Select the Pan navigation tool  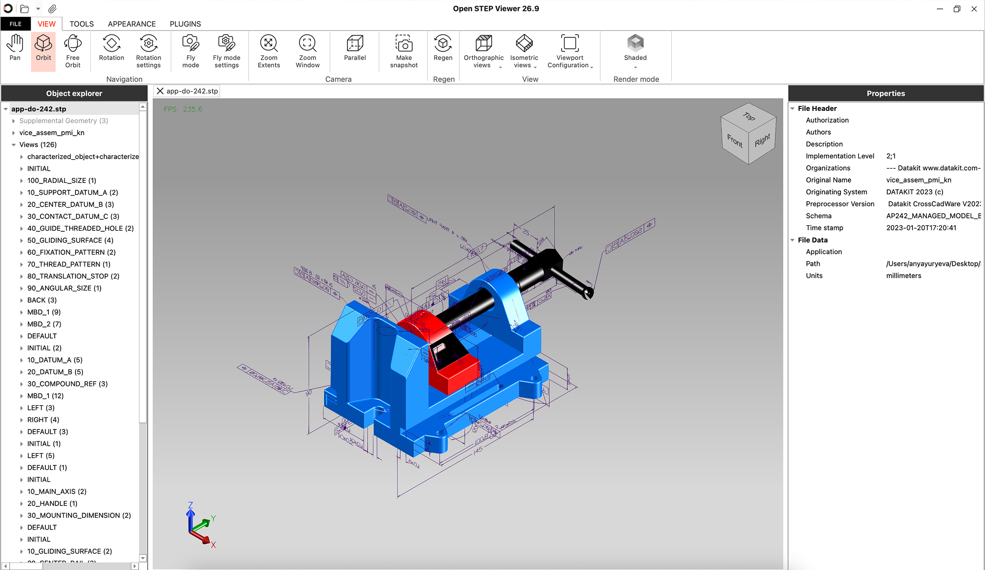[15, 48]
